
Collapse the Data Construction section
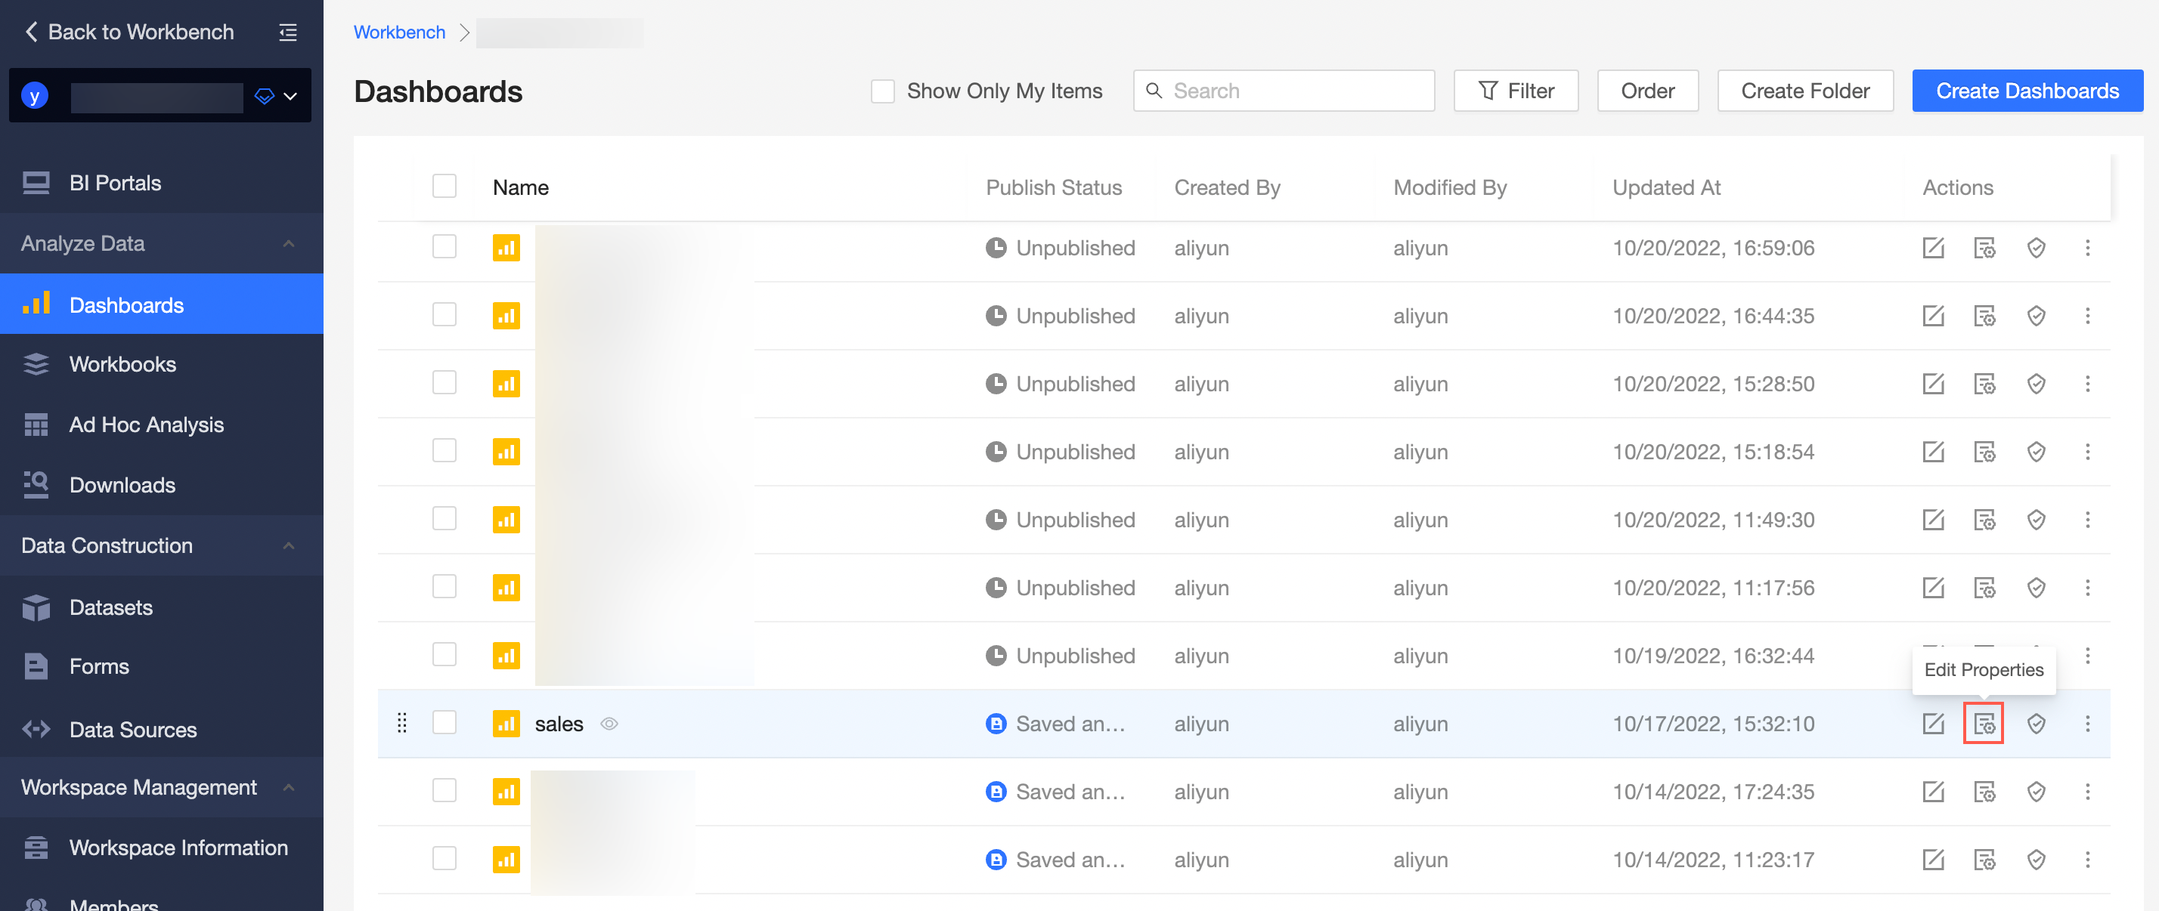[288, 545]
